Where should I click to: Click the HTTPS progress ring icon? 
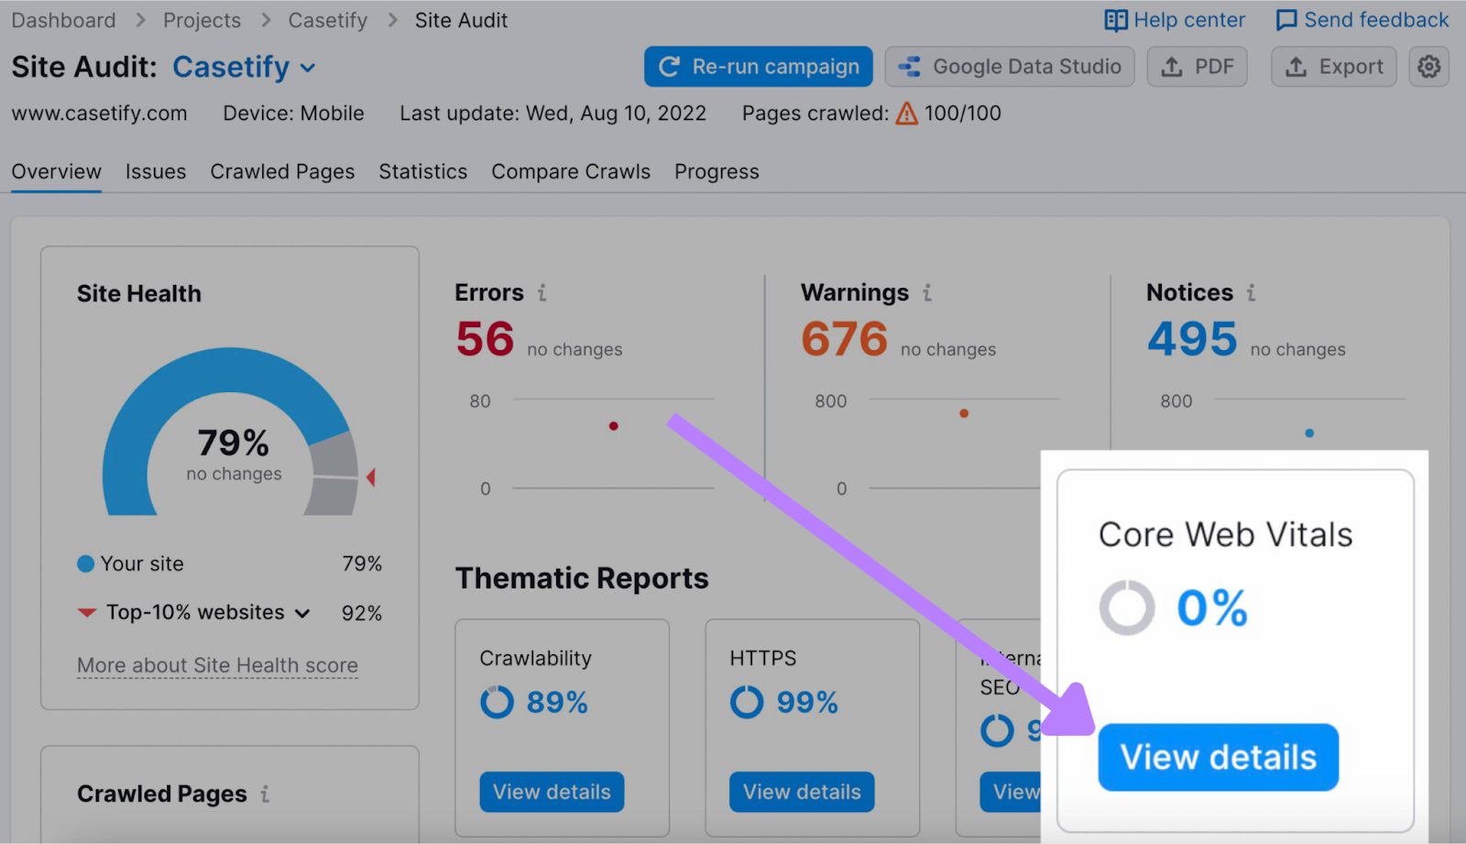pos(747,703)
